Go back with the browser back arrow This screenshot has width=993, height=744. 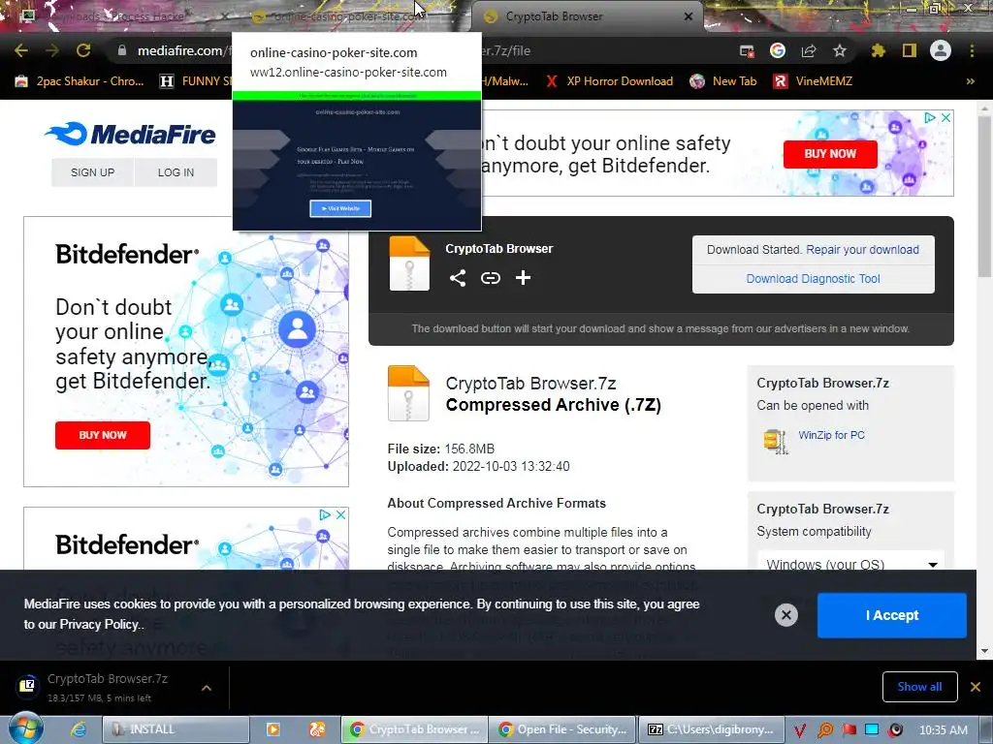click(x=21, y=50)
